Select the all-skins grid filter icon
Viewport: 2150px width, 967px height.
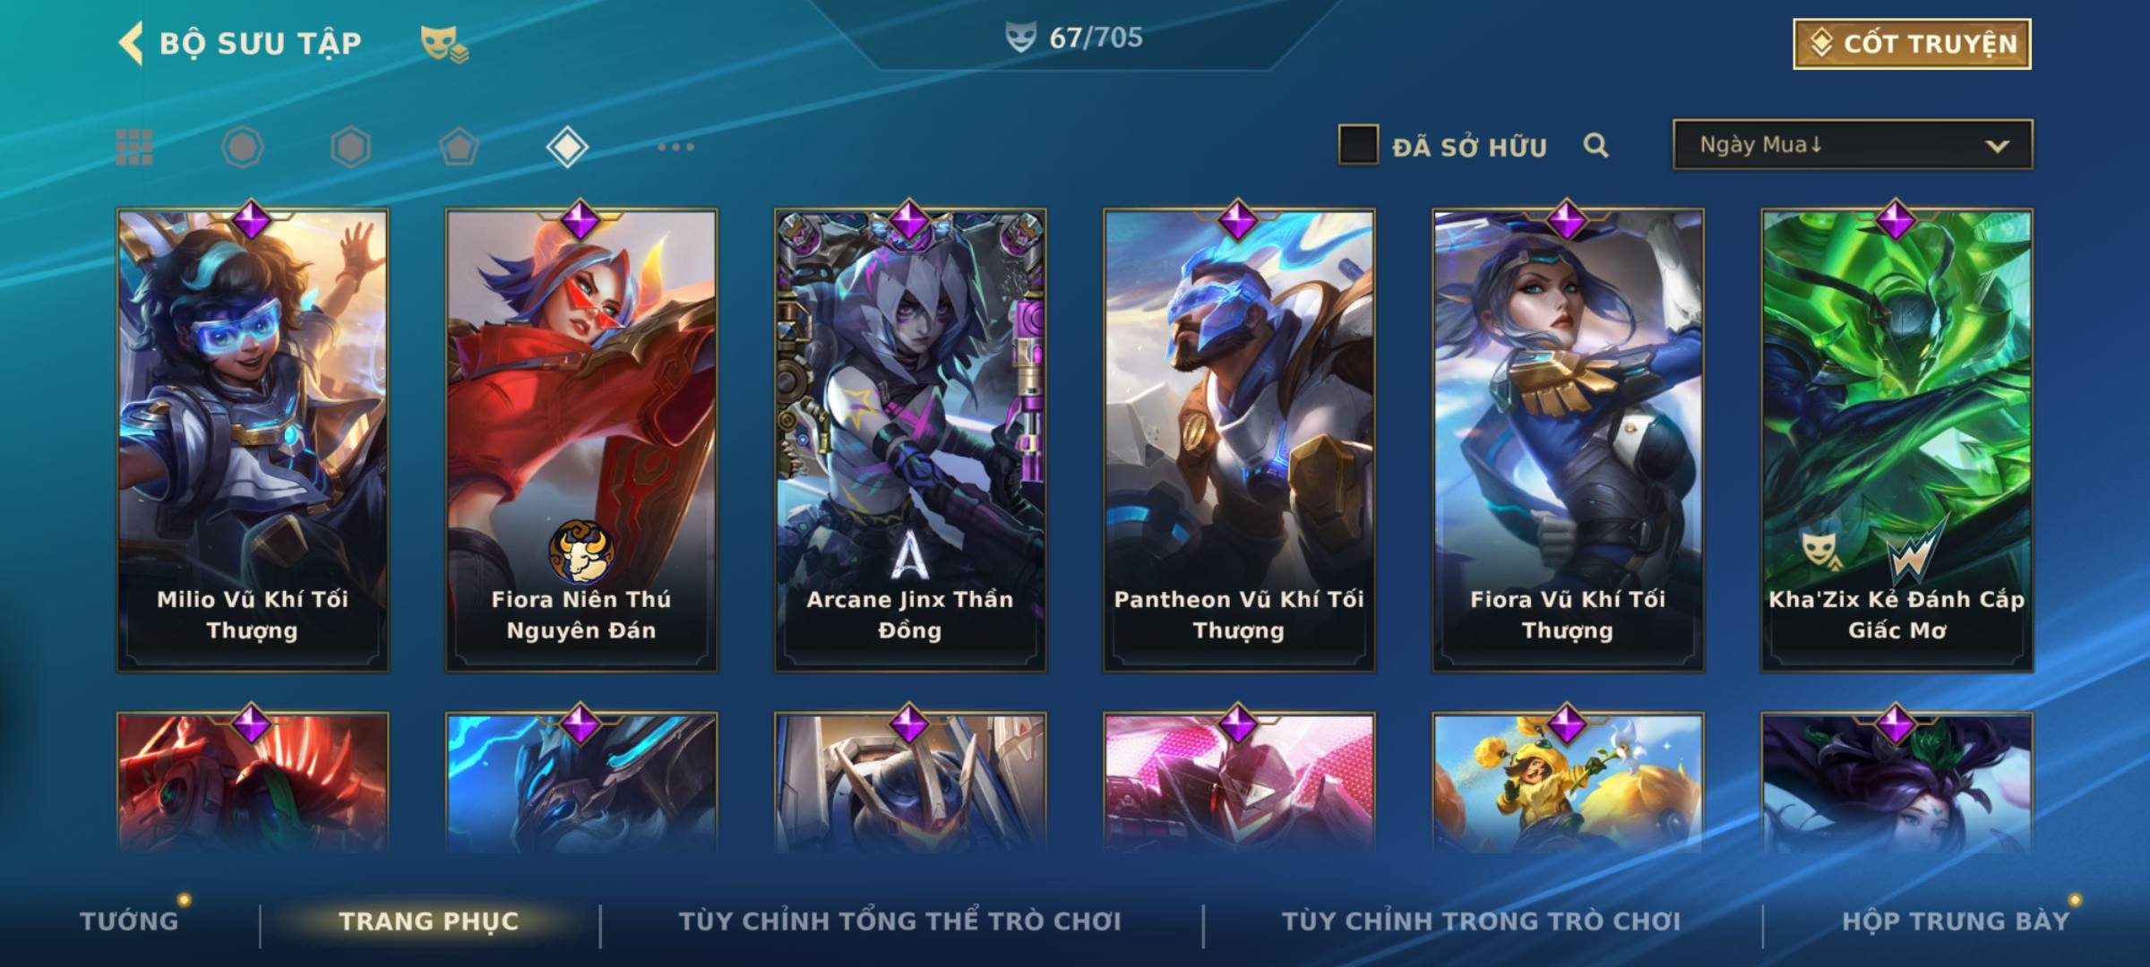(134, 147)
